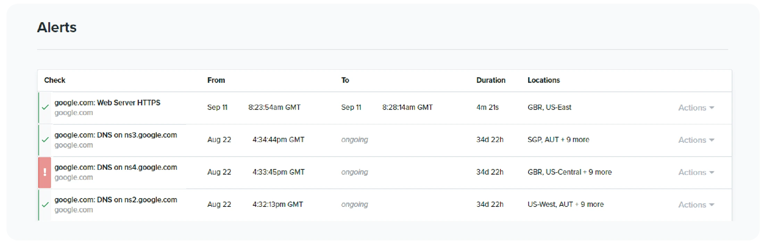Click 'GBR, US-Central + 9 more' locations text
The width and height of the screenshot is (764, 247).
click(570, 172)
